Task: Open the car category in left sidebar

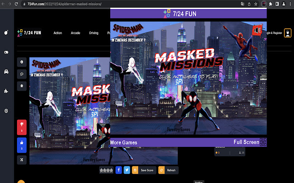Action: (x=6, y=72)
